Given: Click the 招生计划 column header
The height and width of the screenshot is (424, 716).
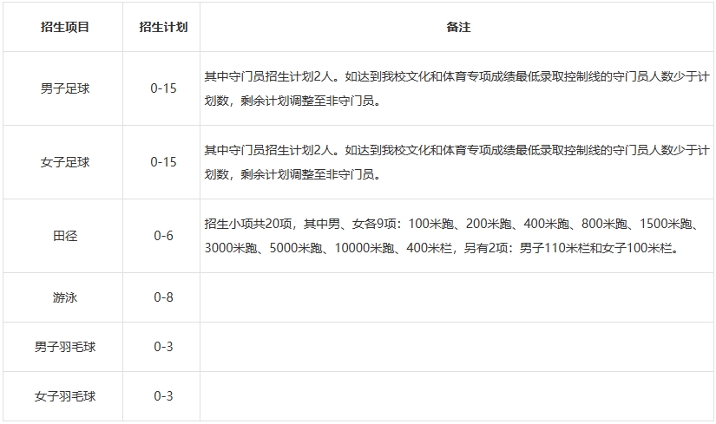Looking at the screenshot, I should click(x=163, y=27).
